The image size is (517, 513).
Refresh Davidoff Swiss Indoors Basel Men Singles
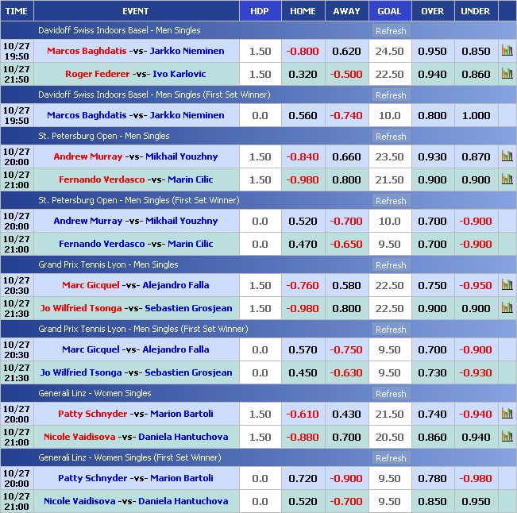[390, 31]
